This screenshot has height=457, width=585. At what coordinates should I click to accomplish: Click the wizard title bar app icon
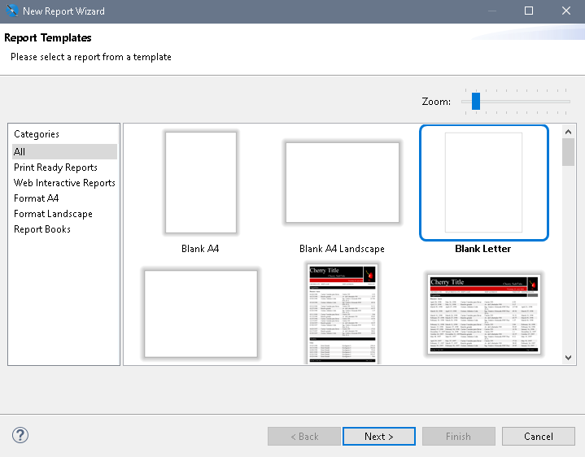click(x=11, y=11)
